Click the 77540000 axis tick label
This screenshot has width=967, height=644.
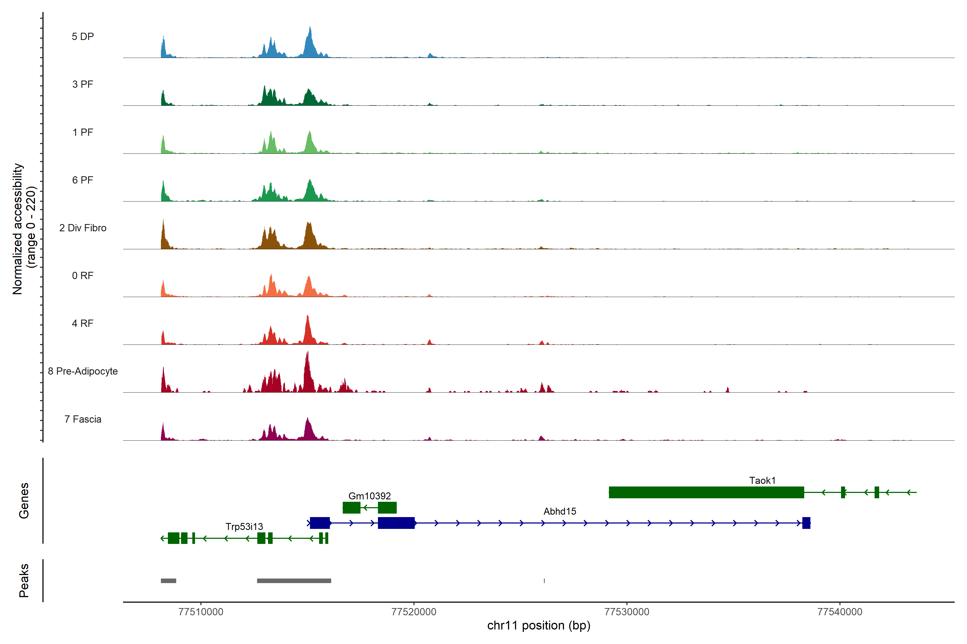[840, 612]
